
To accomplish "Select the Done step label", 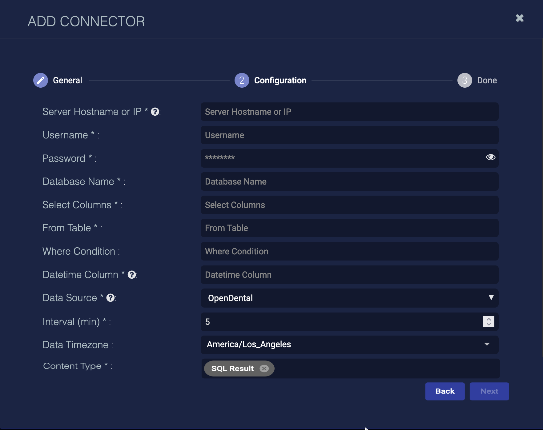I will (487, 80).
